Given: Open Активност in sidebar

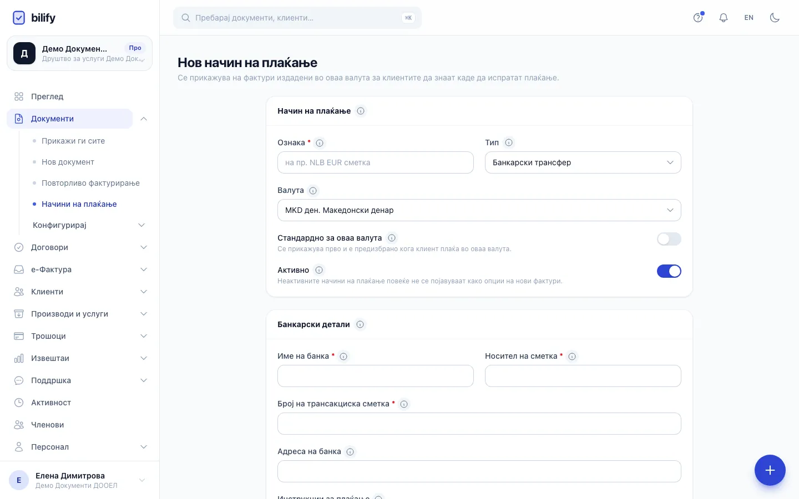Looking at the screenshot, I should coord(80,403).
